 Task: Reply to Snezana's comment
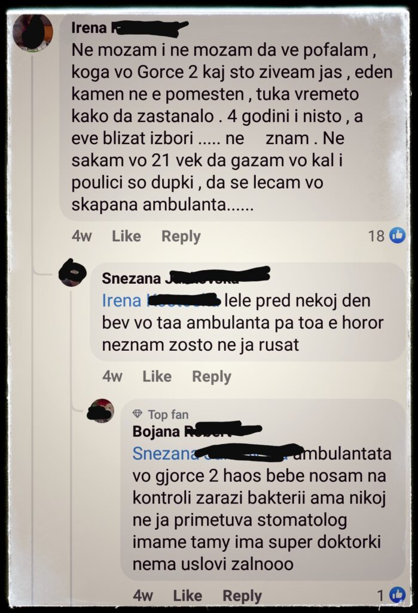click(x=211, y=377)
